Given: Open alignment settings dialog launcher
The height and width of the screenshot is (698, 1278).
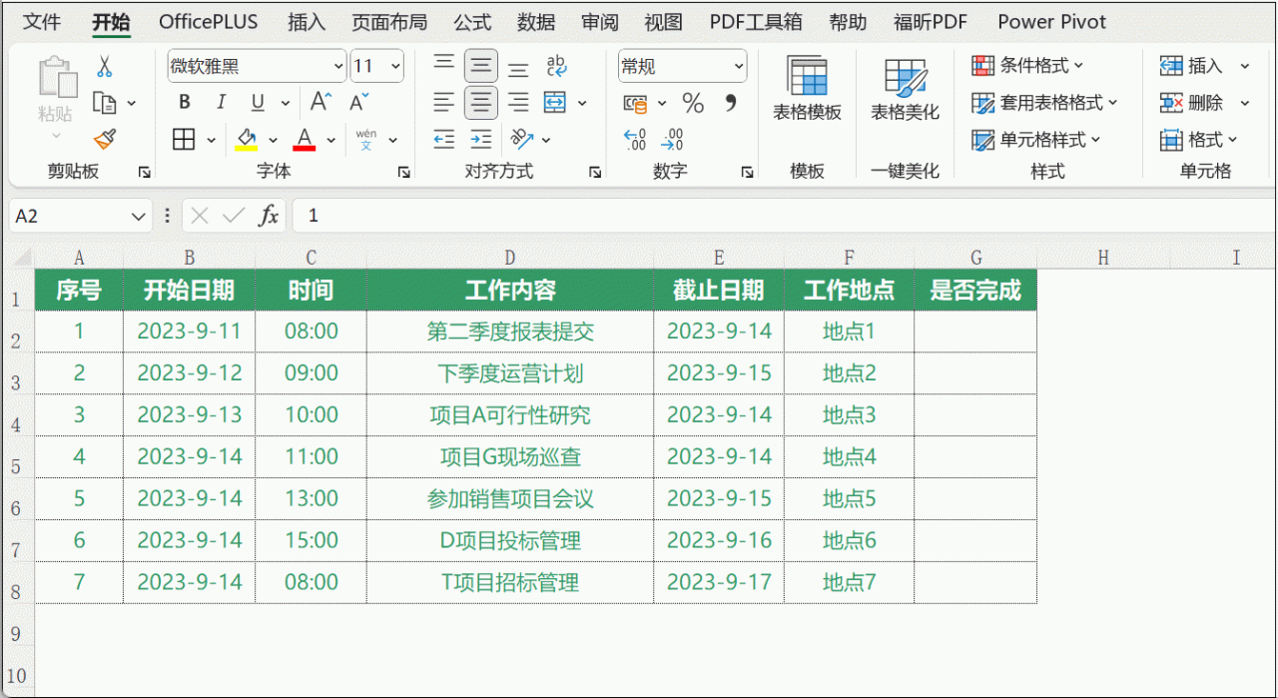Looking at the screenshot, I should 596,172.
